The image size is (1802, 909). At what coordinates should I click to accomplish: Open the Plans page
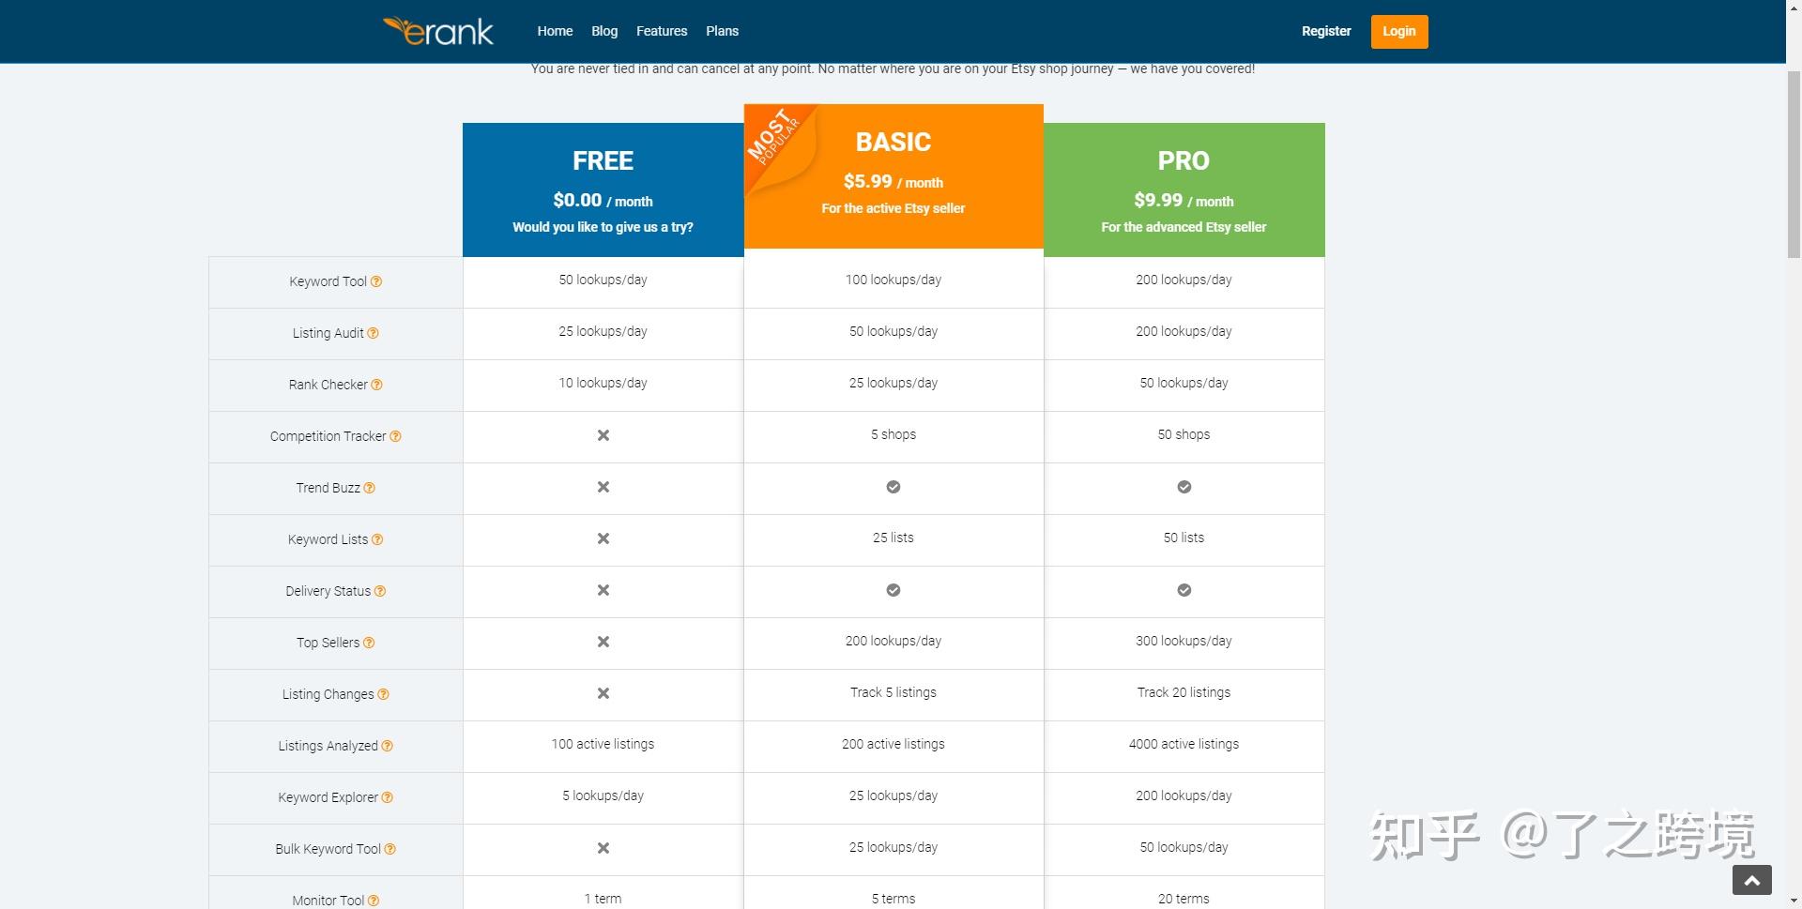(722, 31)
